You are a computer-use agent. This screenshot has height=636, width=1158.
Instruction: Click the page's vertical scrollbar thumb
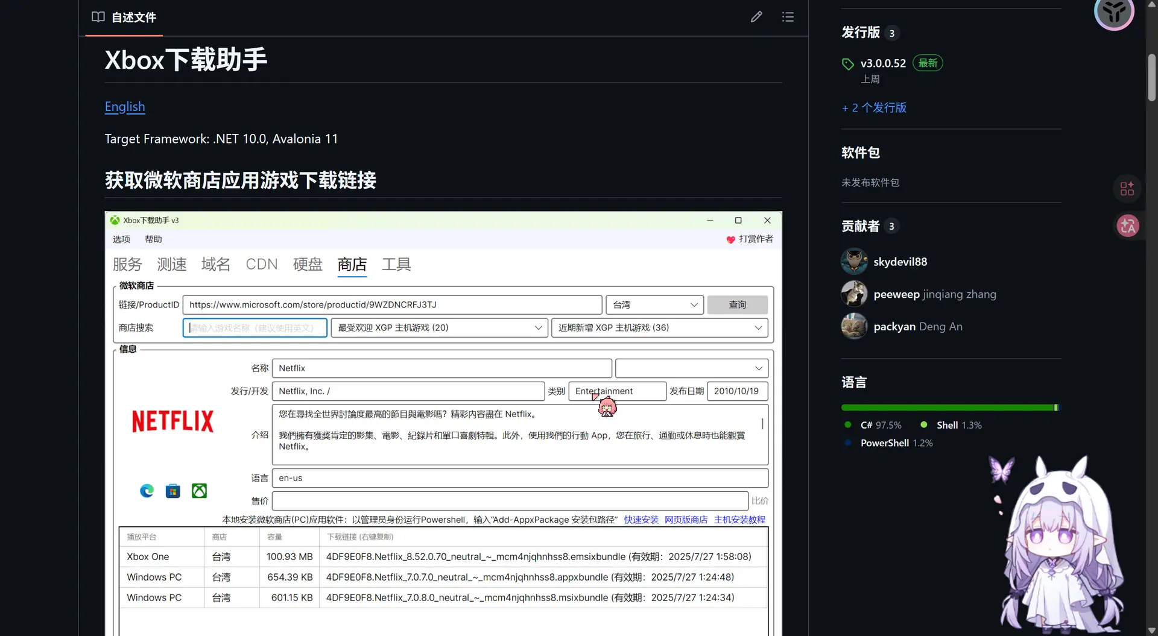coord(1151,78)
